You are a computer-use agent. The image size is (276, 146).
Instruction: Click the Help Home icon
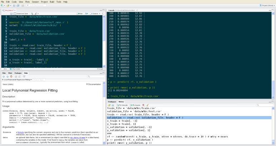point(11,77)
